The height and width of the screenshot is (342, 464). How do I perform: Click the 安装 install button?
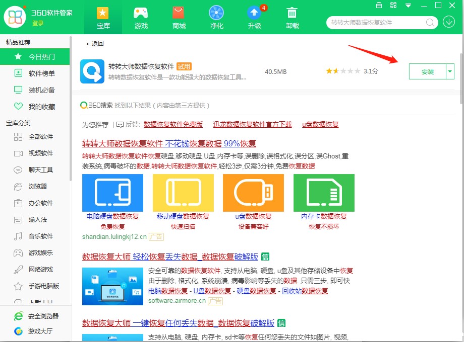point(428,71)
